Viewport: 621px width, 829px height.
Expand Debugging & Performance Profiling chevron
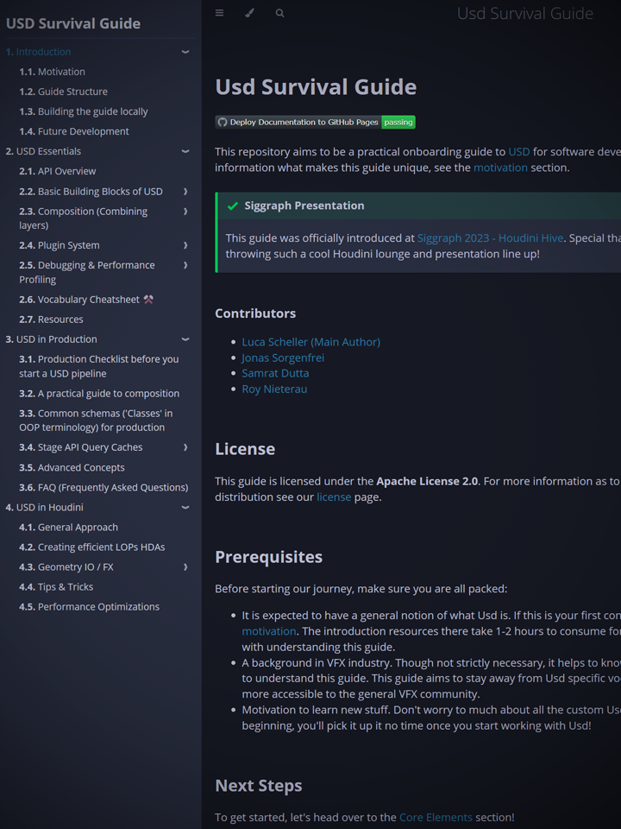185,265
